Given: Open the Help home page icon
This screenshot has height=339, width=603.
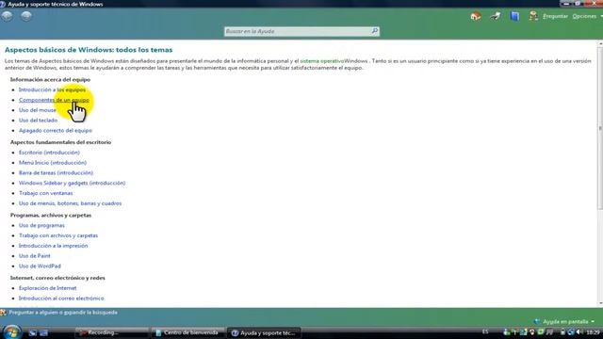Looking at the screenshot, I should click(x=476, y=16).
